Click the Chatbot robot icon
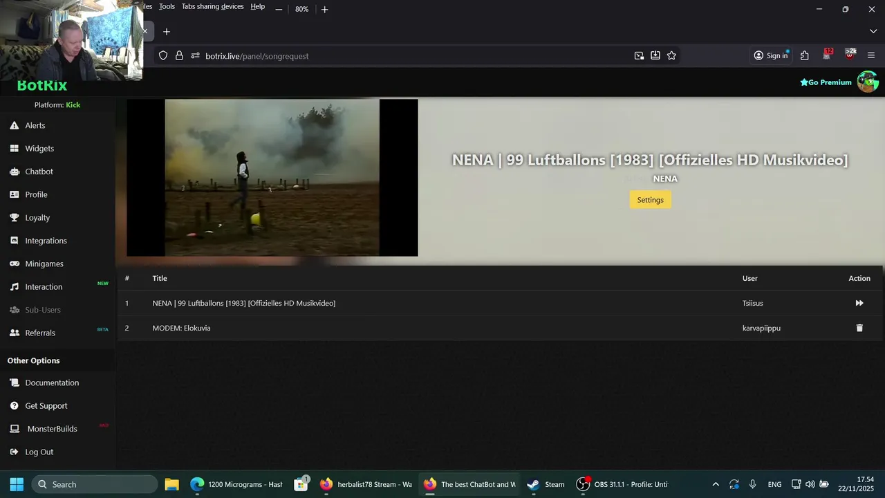 point(14,172)
